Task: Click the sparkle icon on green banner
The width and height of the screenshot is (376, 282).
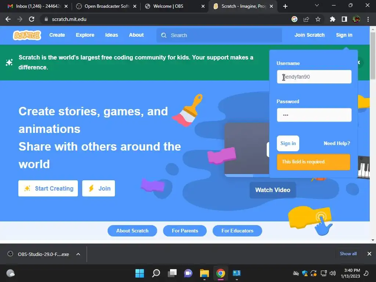Action: click(x=9, y=62)
